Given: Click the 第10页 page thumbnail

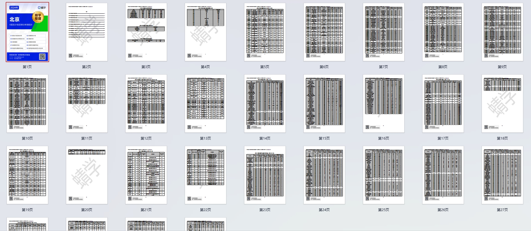Looking at the screenshot, I should point(27,104).
